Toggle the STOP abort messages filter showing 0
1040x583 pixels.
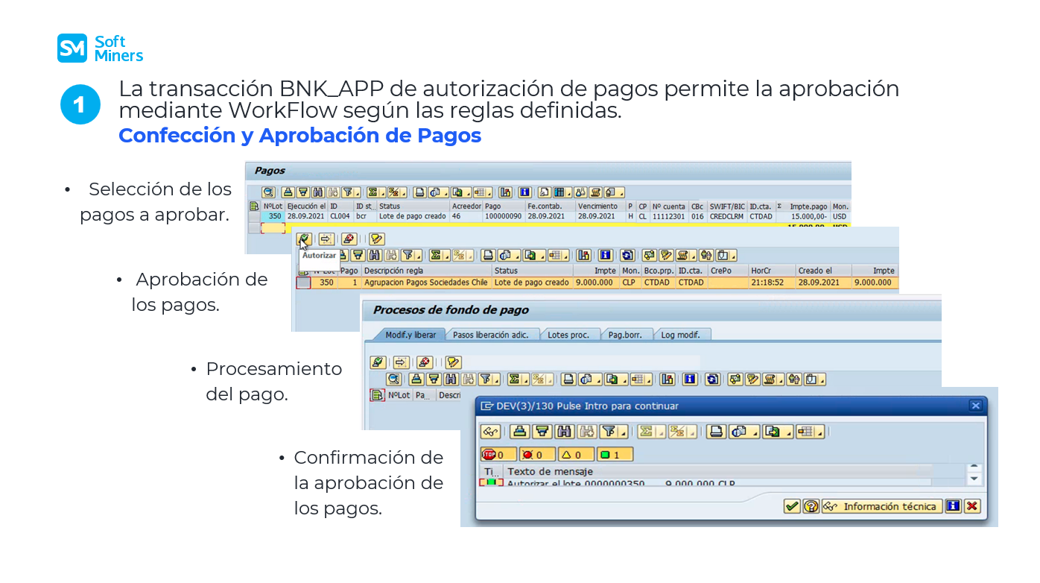(x=498, y=454)
